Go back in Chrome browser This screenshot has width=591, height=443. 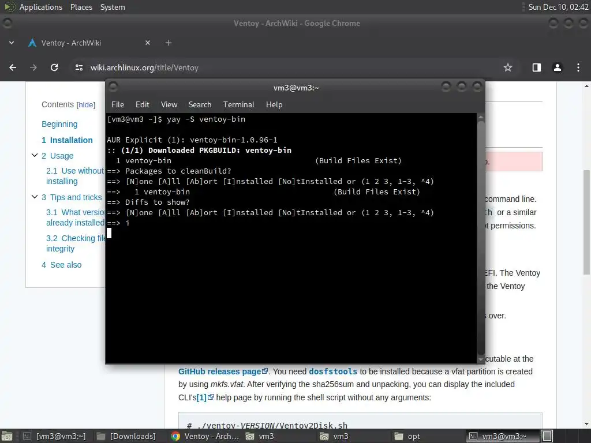click(x=13, y=67)
